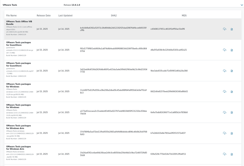
Task: Click release date in GuestStore tar.gz row
Action: coord(42,50)
